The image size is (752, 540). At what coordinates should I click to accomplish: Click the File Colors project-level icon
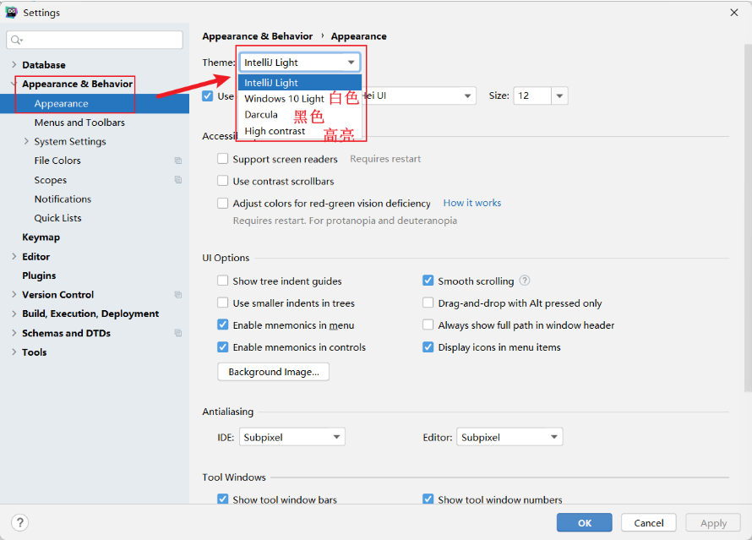tap(178, 161)
